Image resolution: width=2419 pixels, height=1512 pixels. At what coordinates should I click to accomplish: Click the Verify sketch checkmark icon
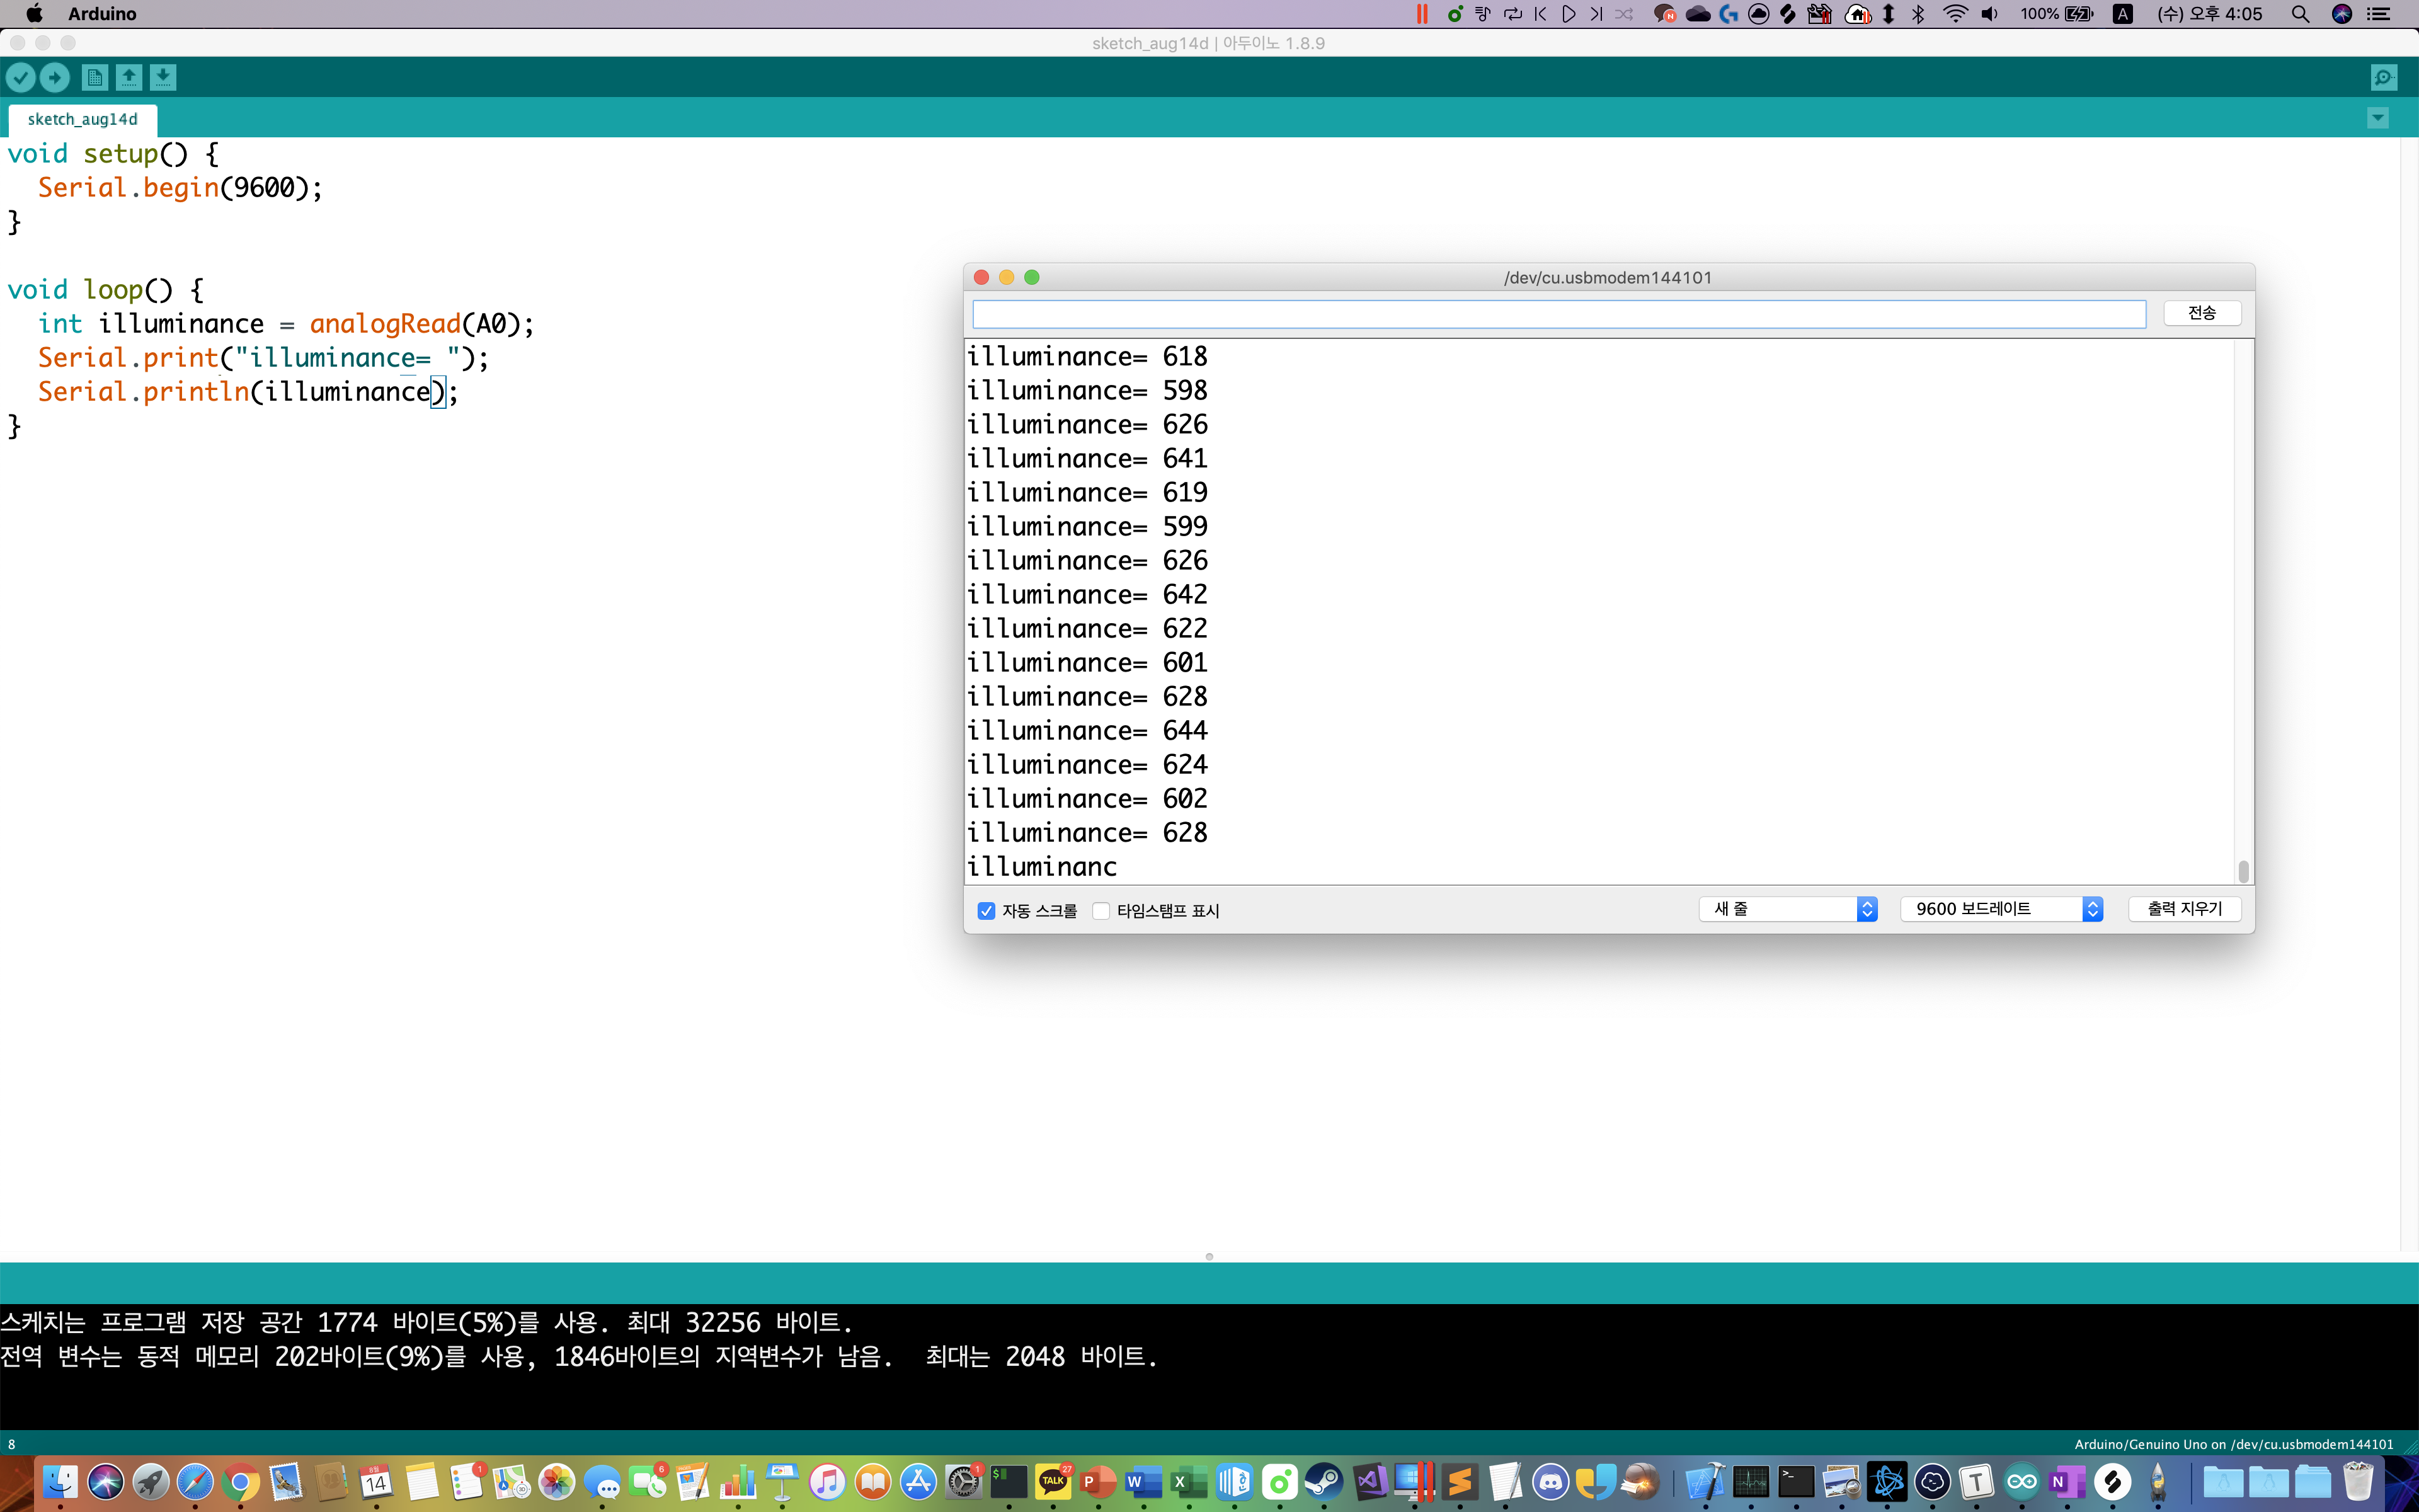(x=21, y=77)
